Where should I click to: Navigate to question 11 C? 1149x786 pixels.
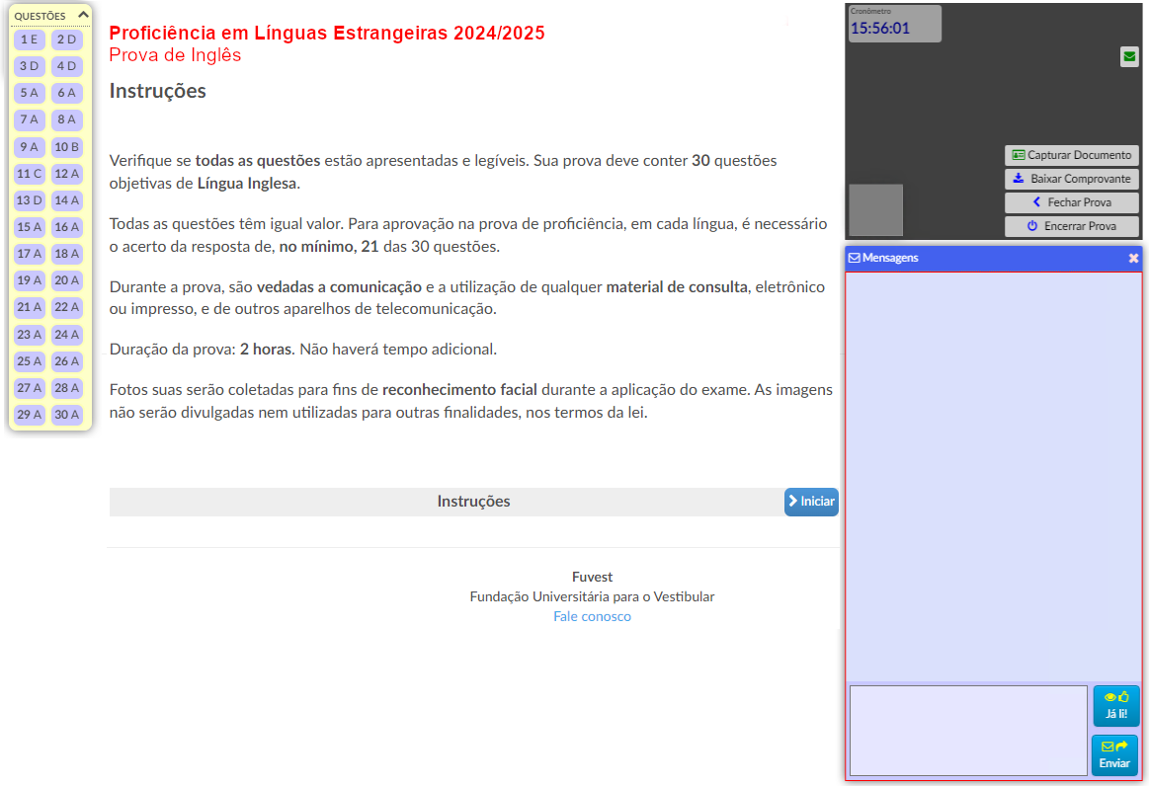[x=30, y=174]
